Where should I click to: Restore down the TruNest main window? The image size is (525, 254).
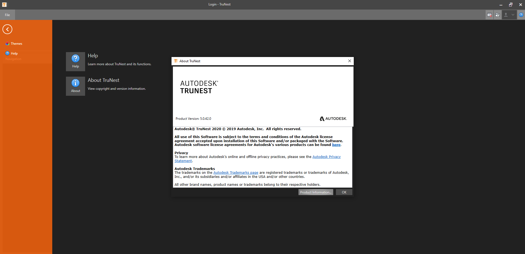pyautogui.click(x=511, y=5)
